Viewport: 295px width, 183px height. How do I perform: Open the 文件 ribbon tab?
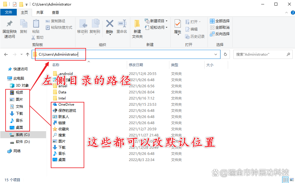tap(9, 12)
